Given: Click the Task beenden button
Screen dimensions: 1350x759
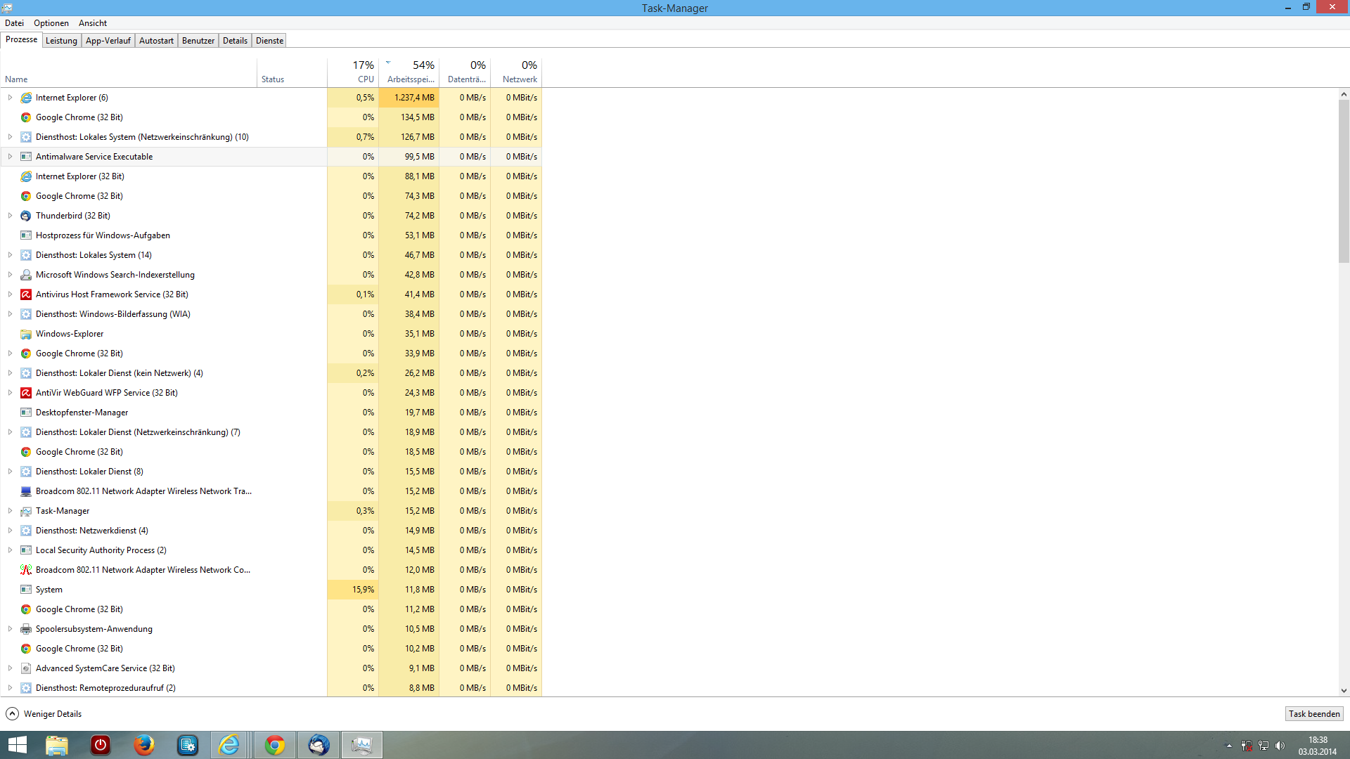Looking at the screenshot, I should click(x=1313, y=714).
